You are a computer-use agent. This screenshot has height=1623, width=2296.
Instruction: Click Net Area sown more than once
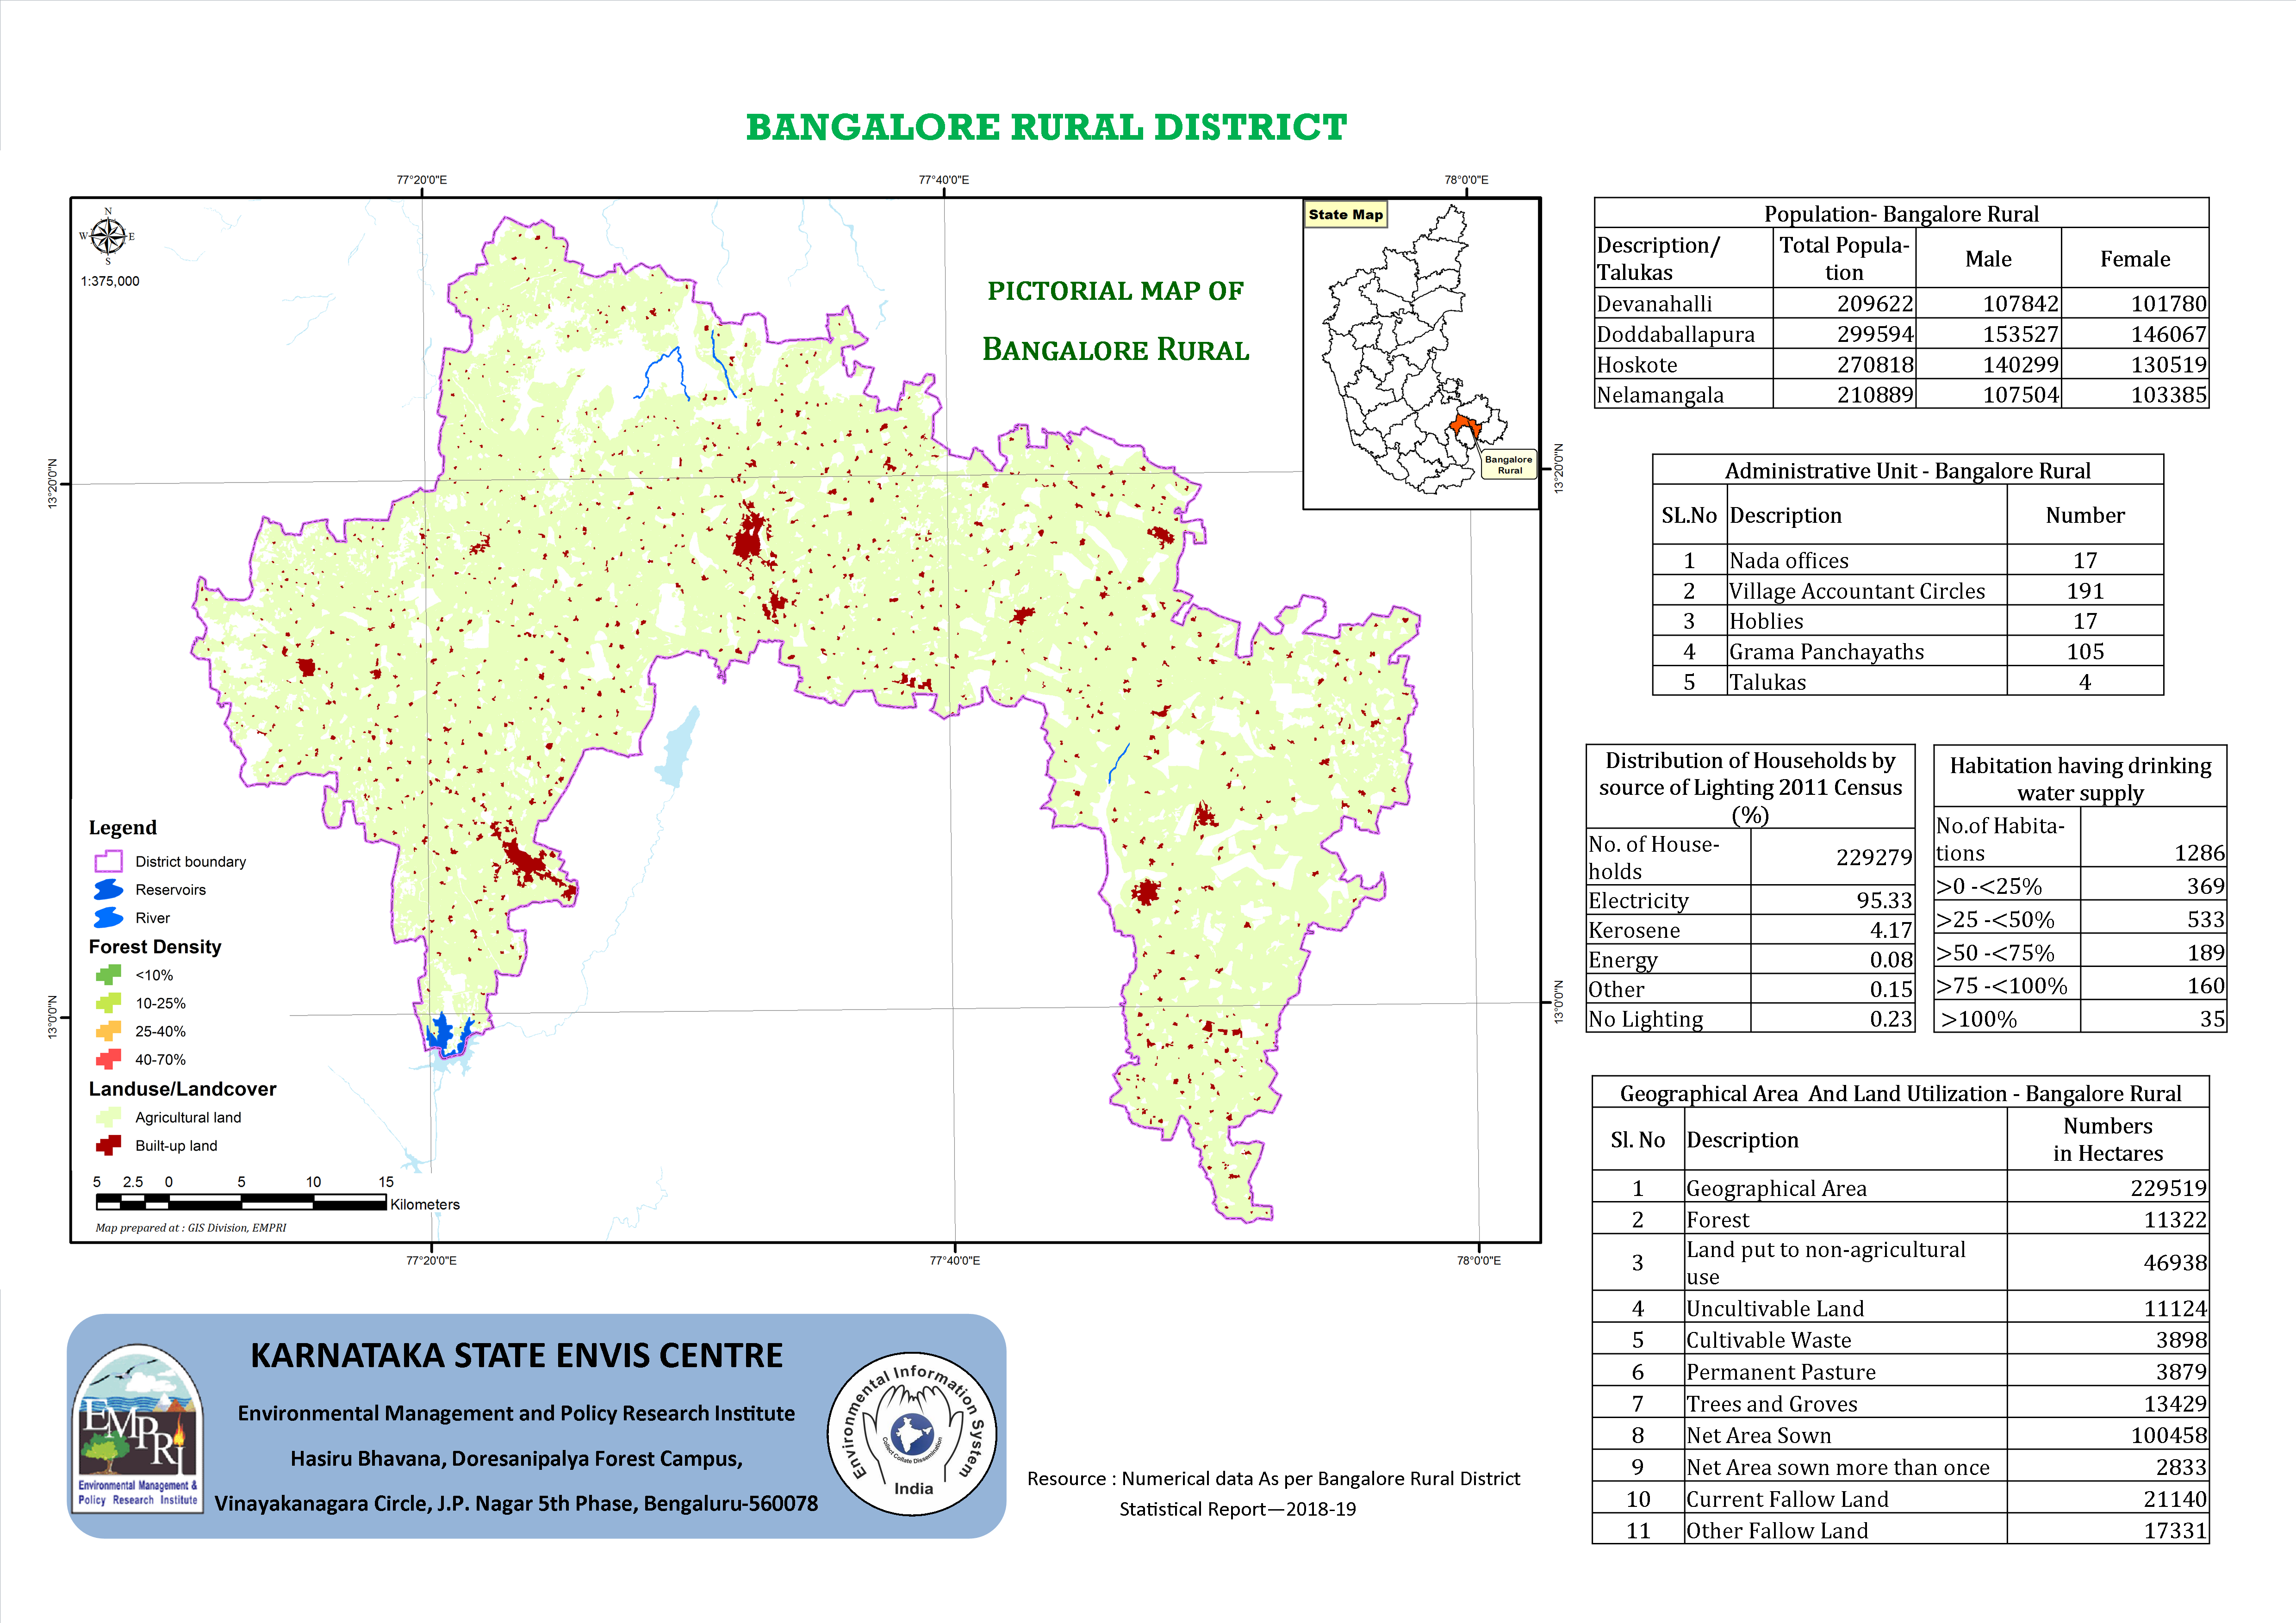pyautogui.click(x=1837, y=1466)
